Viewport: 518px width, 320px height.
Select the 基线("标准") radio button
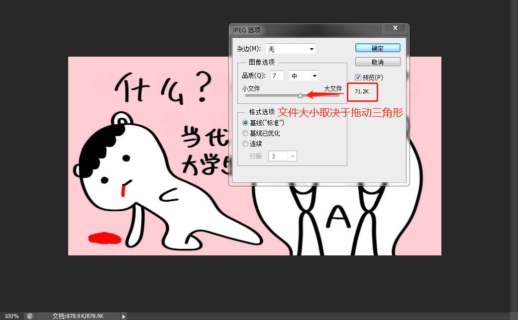point(245,123)
